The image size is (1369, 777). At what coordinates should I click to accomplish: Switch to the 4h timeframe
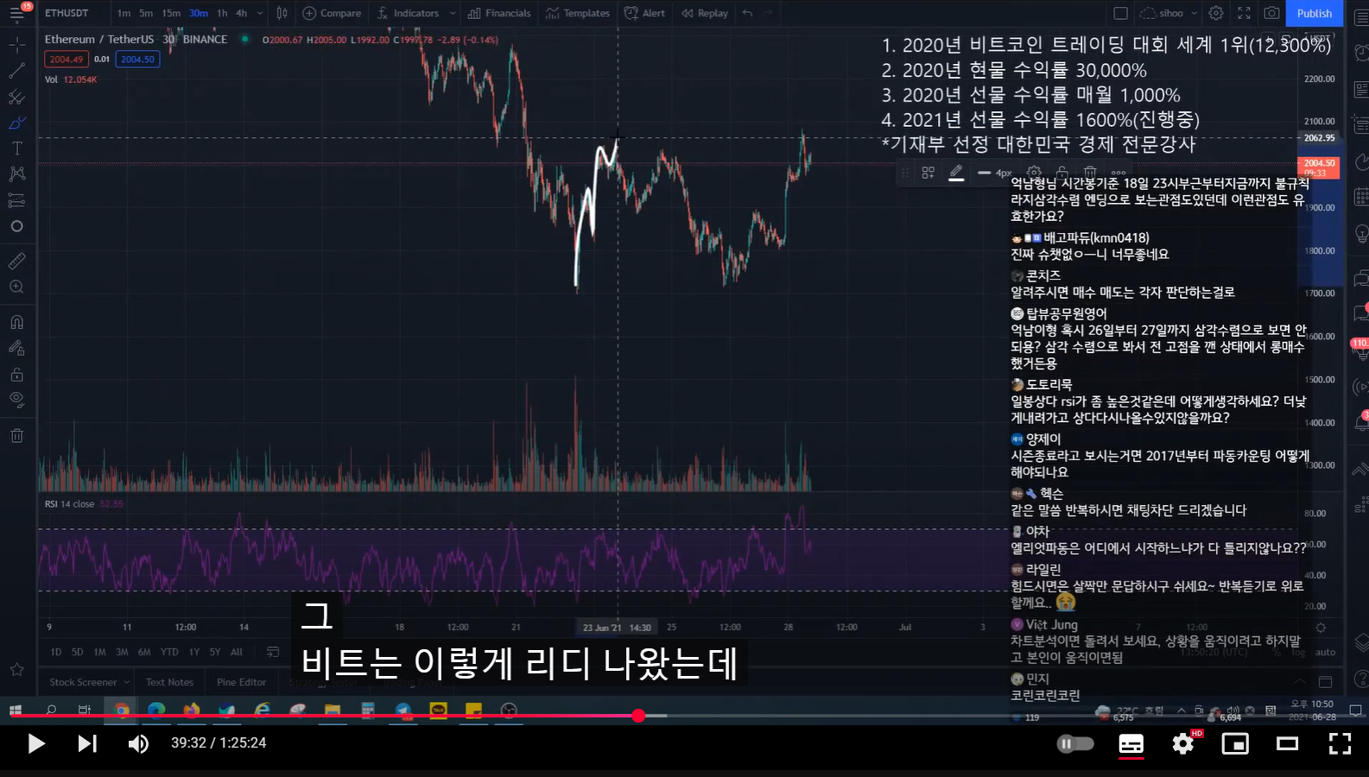click(x=242, y=13)
